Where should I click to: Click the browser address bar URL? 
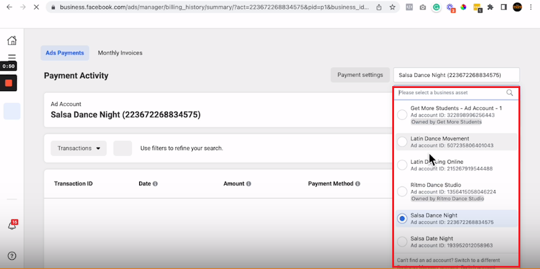pyautogui.click(x=214, y=7)
